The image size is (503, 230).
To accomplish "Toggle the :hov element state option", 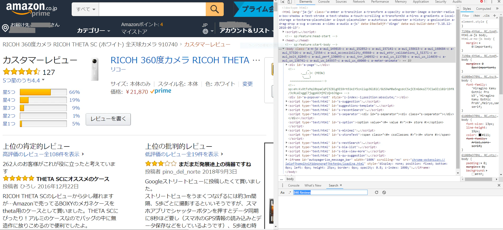I will point(477,16).
